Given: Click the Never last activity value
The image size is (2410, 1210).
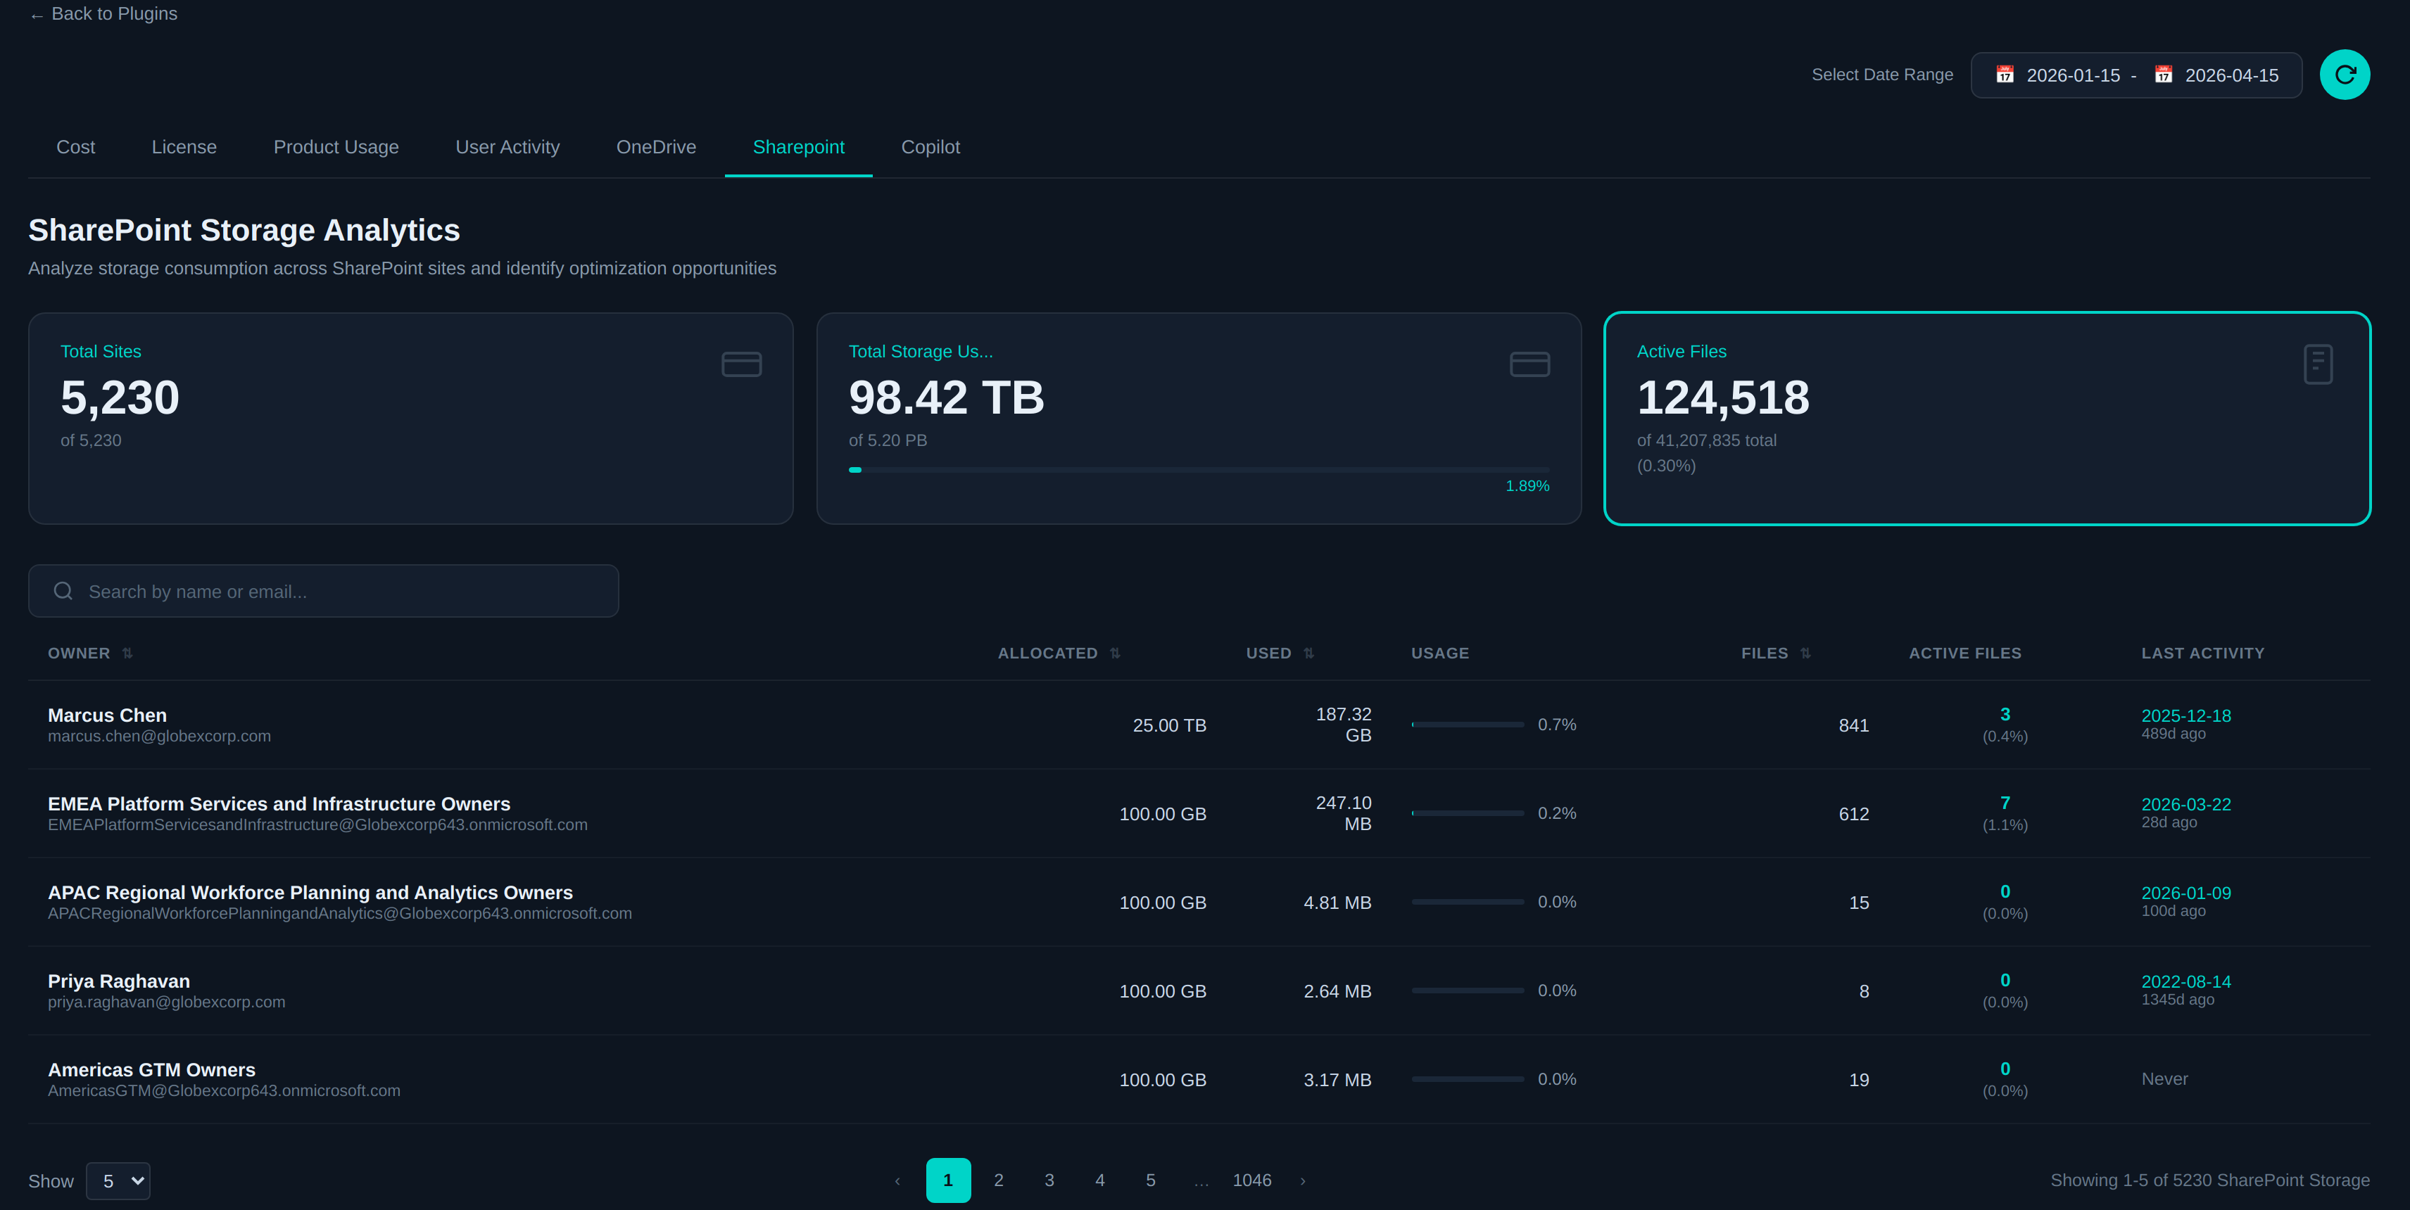Looking at the screenshot, I should (2164, 1079).
